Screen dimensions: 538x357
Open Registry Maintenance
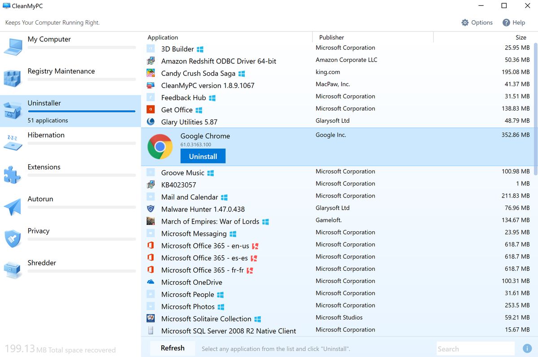(x=61, y=71)
